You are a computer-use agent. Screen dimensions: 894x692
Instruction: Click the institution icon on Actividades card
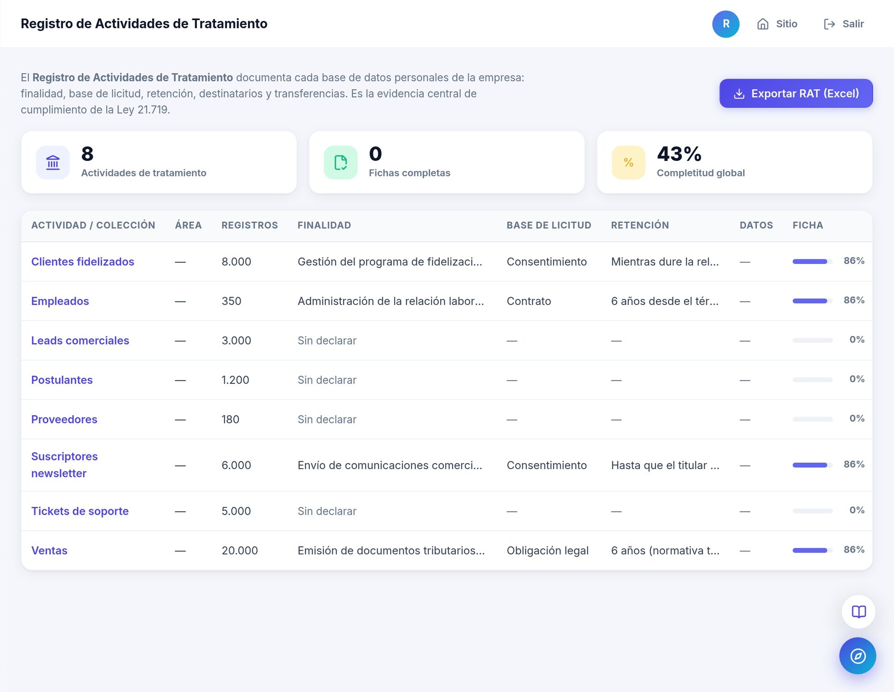point(53,162)
